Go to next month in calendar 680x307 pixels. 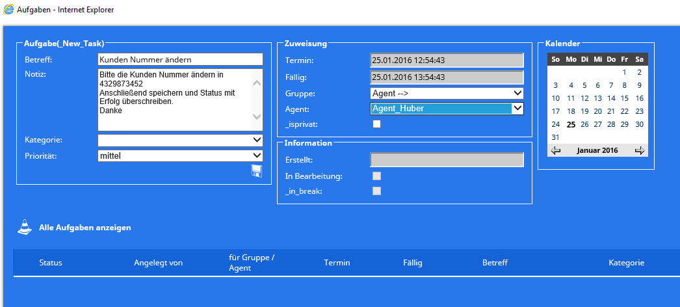click(640, 151)
